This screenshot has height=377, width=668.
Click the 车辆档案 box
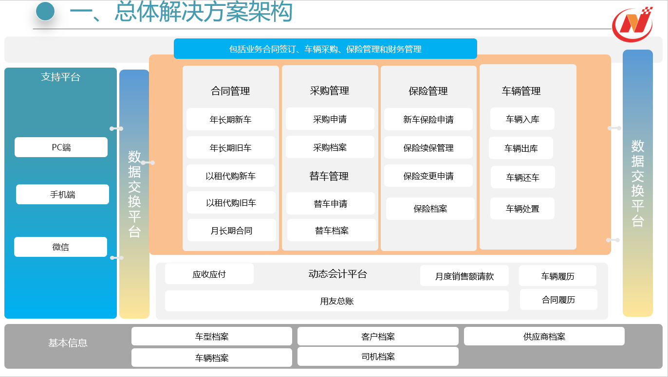(212, 358)
